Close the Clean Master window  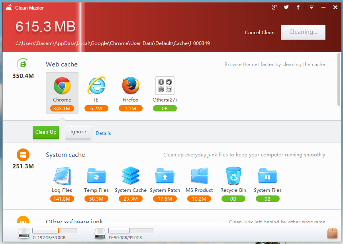335,7
